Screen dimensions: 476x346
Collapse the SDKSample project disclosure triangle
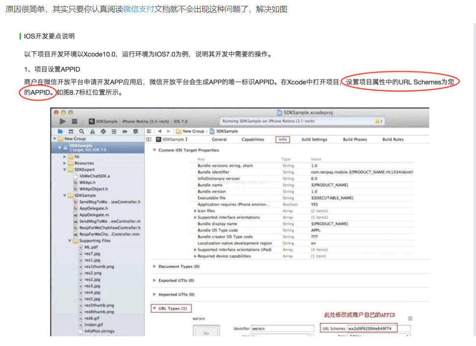[60, 148]
